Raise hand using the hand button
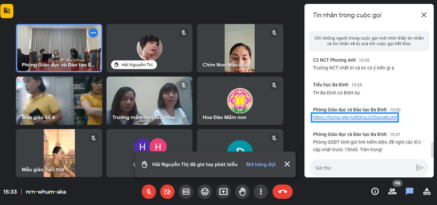 pyautogui.click(x=242, y=192)
